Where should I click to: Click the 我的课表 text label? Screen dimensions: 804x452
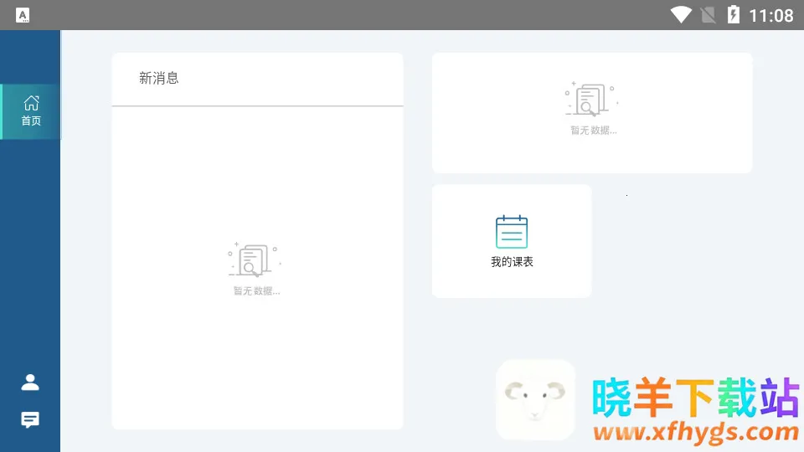point(512,262)
